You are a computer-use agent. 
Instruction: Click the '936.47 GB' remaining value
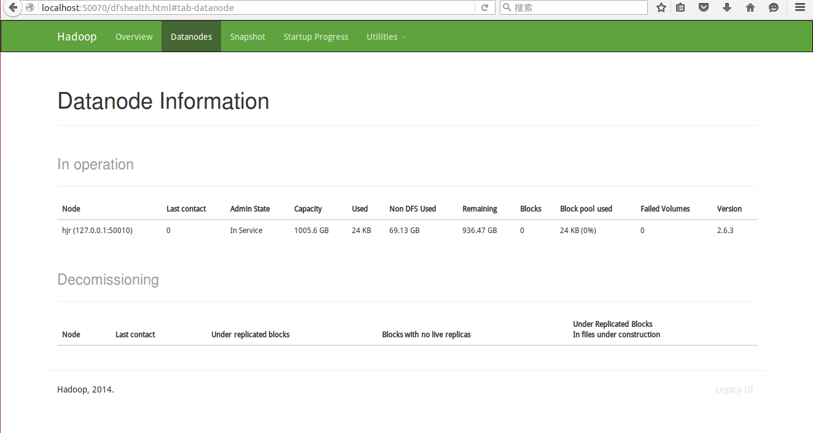pos(480,231)
